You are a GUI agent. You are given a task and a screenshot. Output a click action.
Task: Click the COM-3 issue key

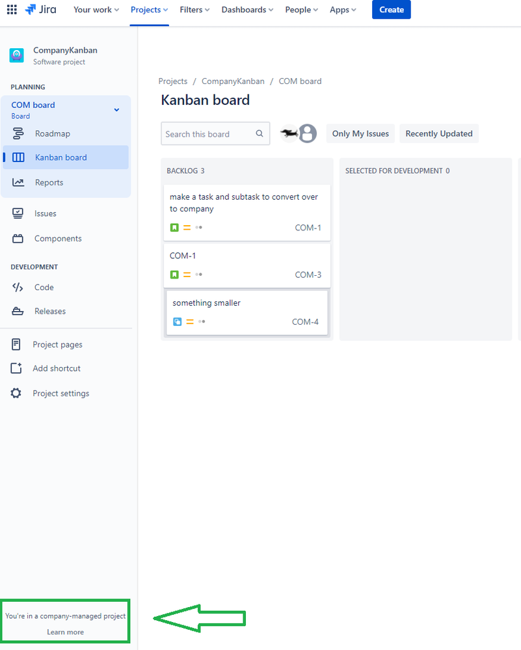click(x=308, y=275)
